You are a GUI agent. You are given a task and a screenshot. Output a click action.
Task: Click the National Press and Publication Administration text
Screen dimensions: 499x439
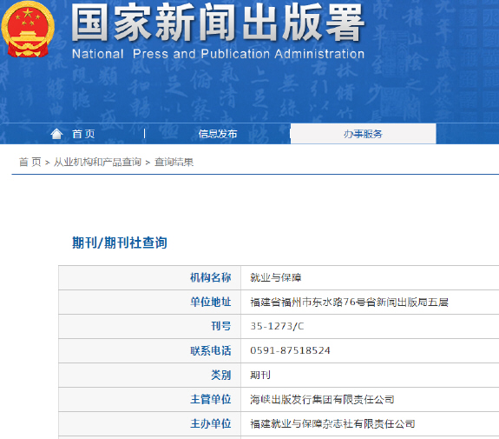[219, 54]
